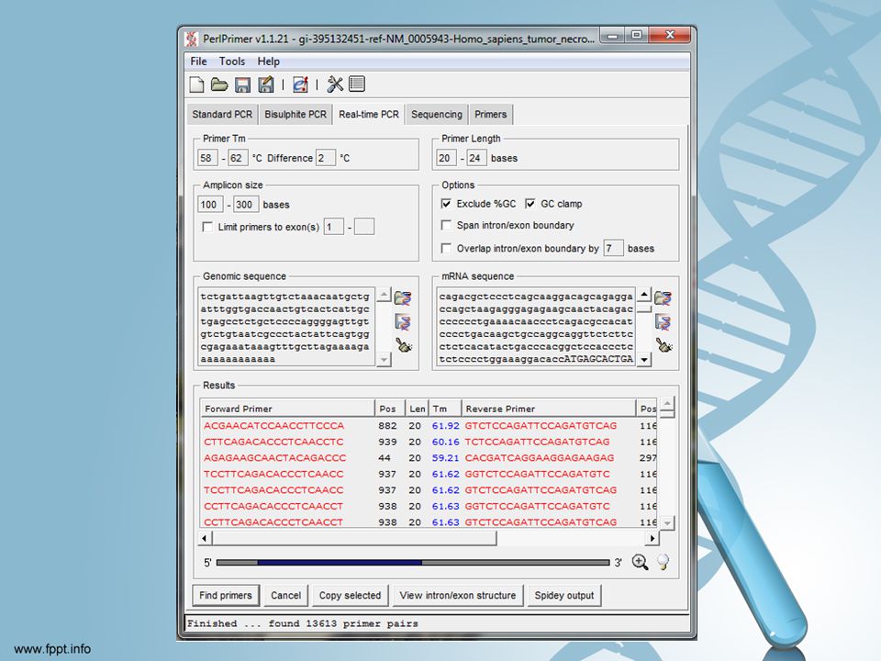Enable Span intron/exon boundary option

(446, 226)
